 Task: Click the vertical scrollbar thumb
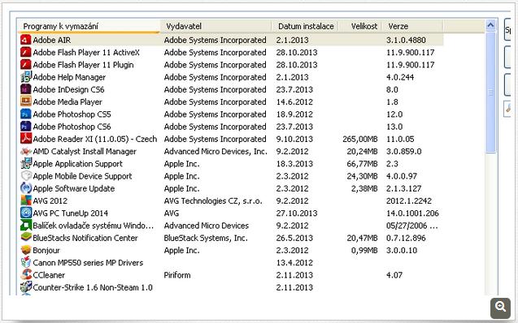pyautogui.click(x=491, y=93)
